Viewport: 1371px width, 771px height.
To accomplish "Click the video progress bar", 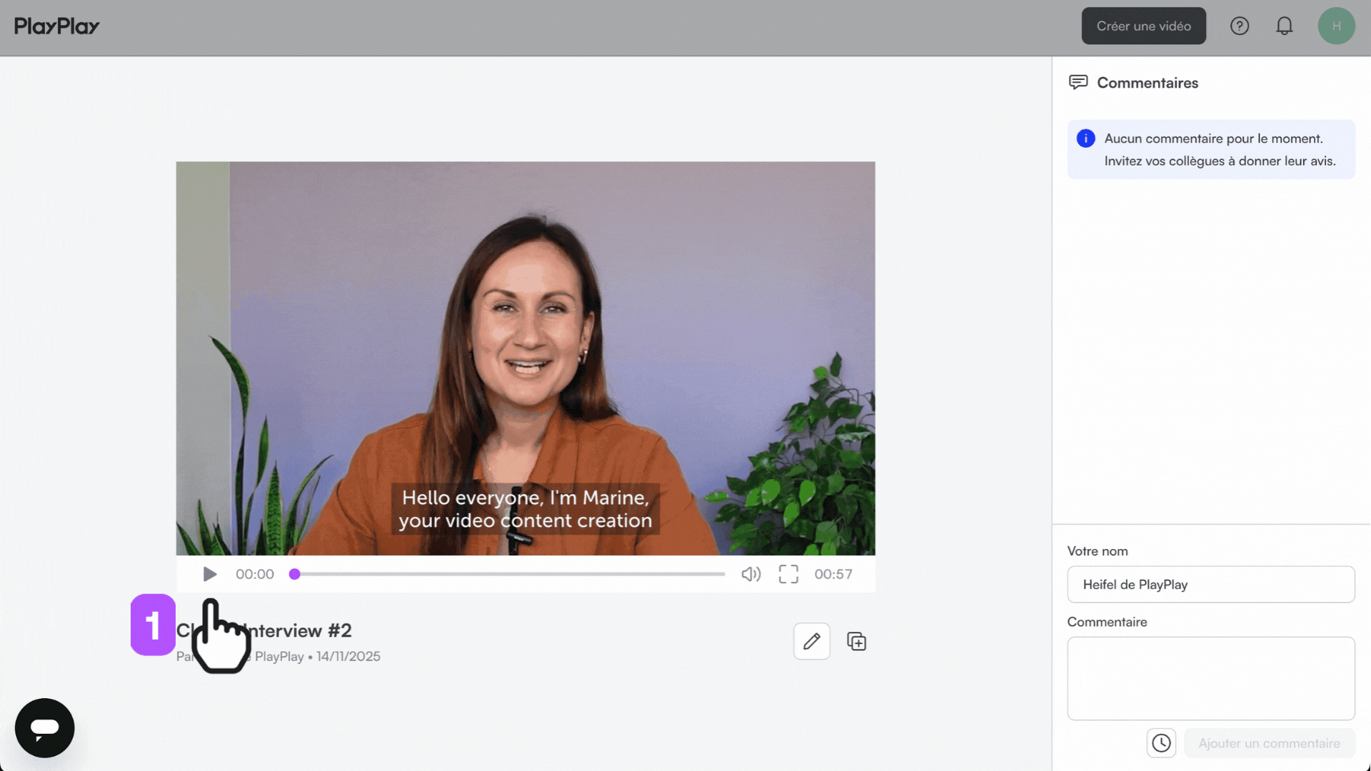I will (x=507, y=573).
